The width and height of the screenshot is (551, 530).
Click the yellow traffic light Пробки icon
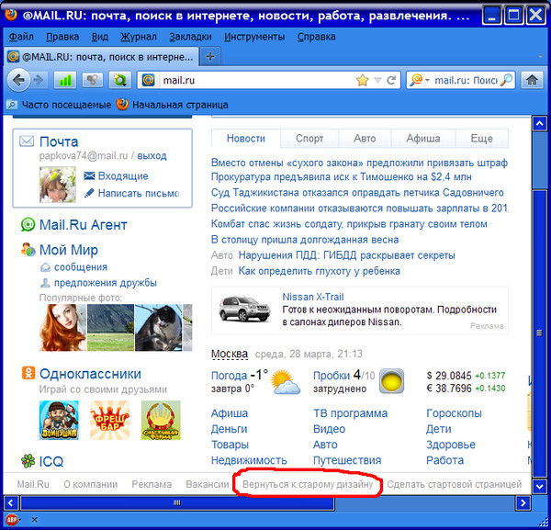point(391,381)
